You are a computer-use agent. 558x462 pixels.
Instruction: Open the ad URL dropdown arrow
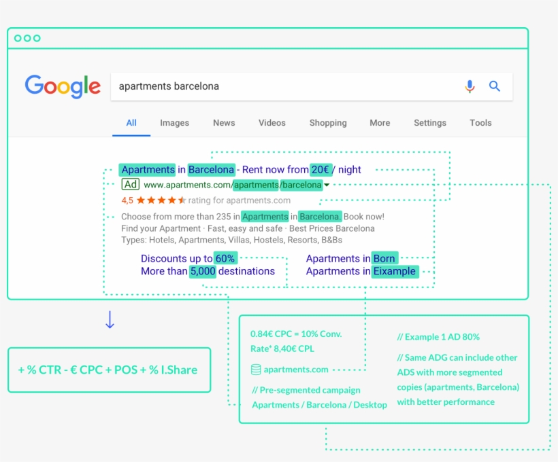[327, 185]
